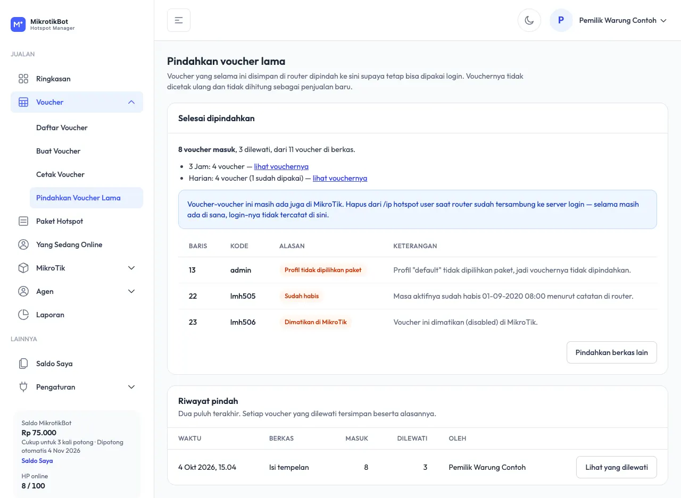
Task: Expand the Agen menu chevron
Action: [131, 291]
